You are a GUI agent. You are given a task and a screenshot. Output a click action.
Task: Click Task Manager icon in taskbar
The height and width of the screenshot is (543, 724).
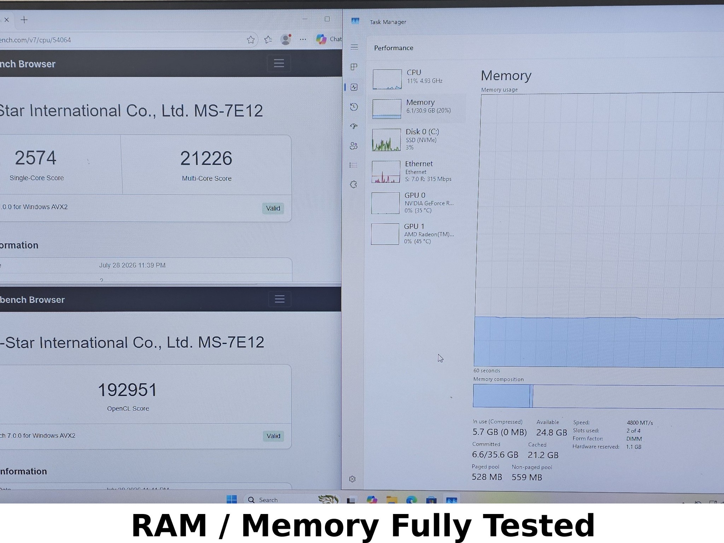[x=451, y=500]
